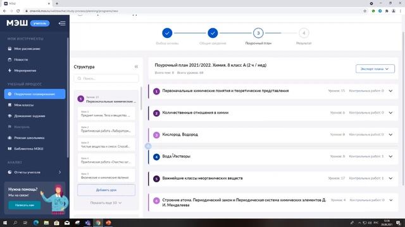This screenshot has width=405, height=227.
Task: Open Microsoft Edge from taskbar
Action: click(36, 223)
